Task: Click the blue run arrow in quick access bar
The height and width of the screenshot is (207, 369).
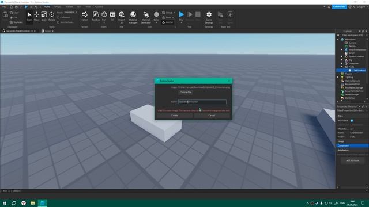Action: [26, 7]
